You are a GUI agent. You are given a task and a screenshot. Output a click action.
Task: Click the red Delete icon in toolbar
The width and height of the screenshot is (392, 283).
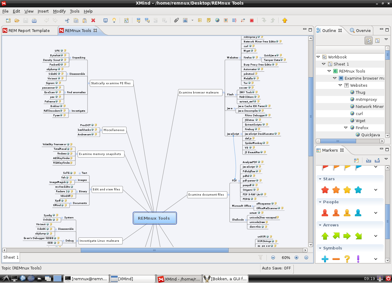tap(93, 21)
